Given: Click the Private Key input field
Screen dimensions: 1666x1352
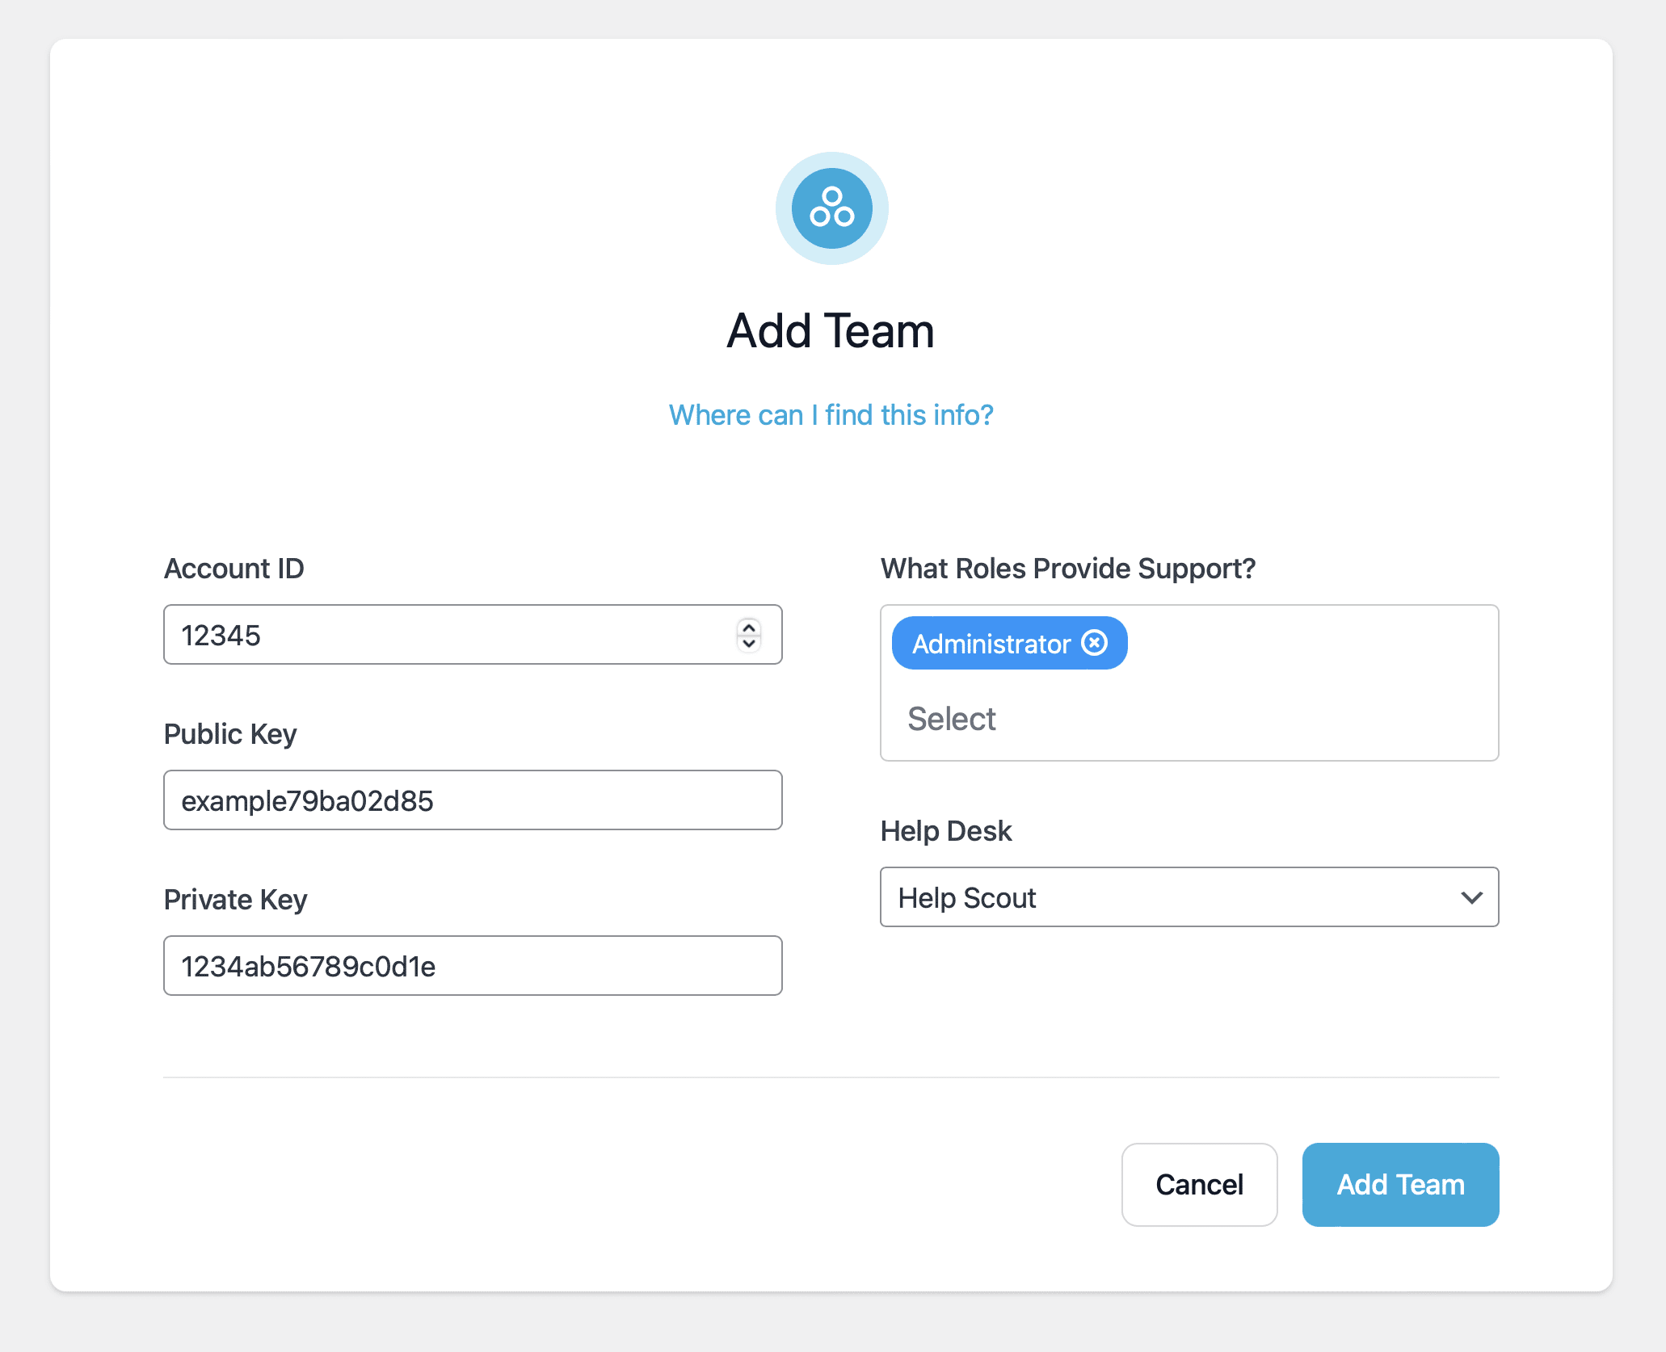Looking at the screenshot, I should point(473,966).
